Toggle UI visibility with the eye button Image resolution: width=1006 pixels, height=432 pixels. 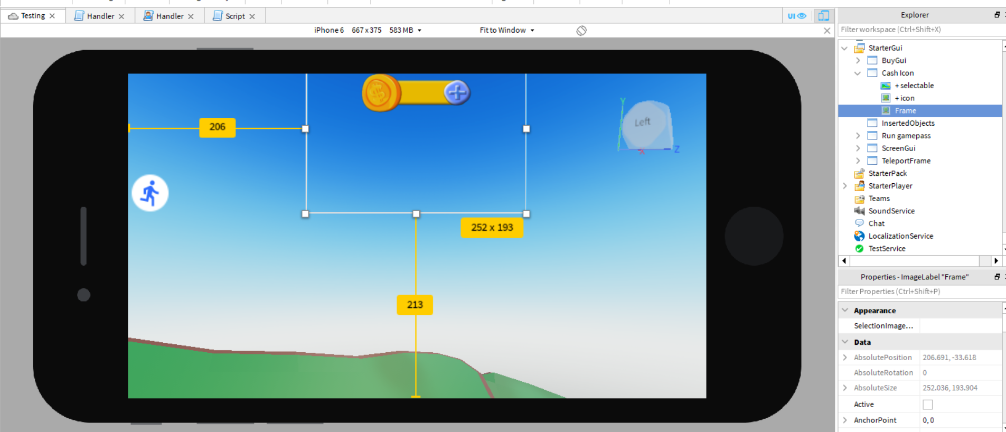click(797, 16)
